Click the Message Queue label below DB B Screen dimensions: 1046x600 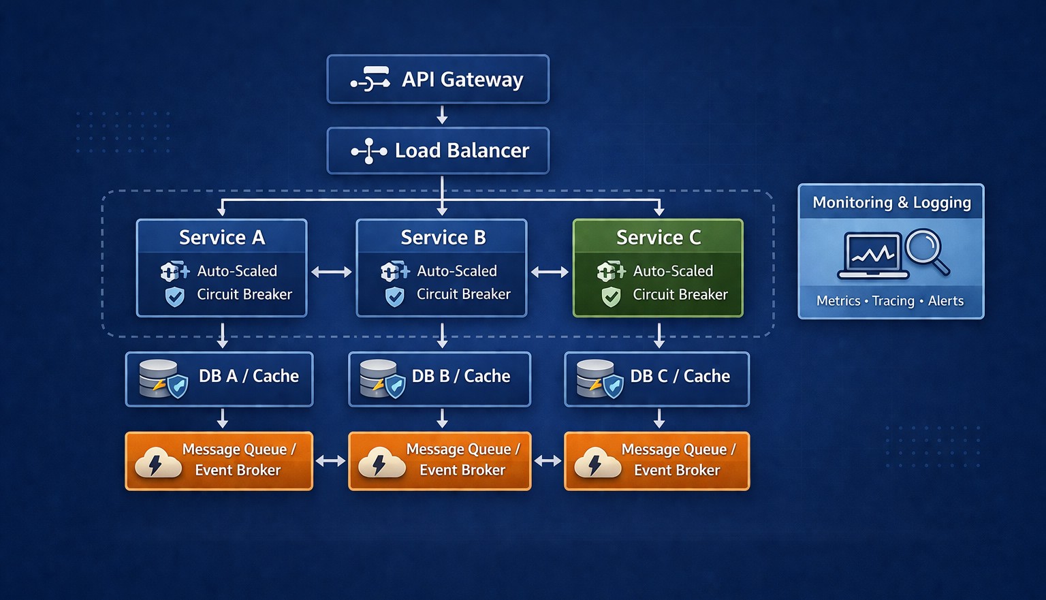pos(463,460)
